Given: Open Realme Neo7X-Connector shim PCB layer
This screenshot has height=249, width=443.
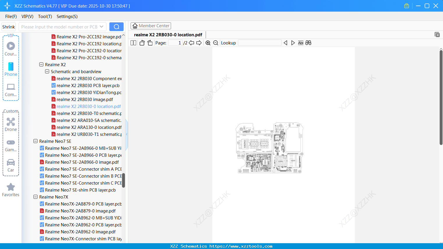Looking at the screenshot, I should (x=81, y=239).
